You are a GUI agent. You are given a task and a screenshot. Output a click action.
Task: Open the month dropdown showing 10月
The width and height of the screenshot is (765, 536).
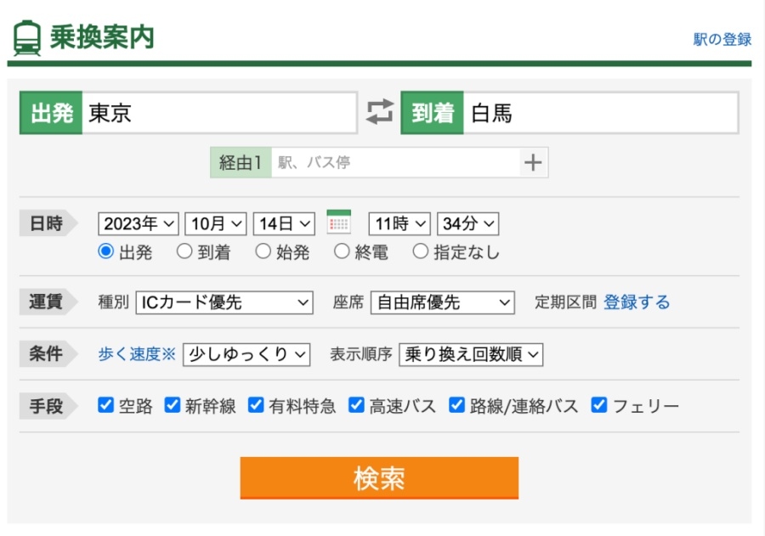pos(215,223)
